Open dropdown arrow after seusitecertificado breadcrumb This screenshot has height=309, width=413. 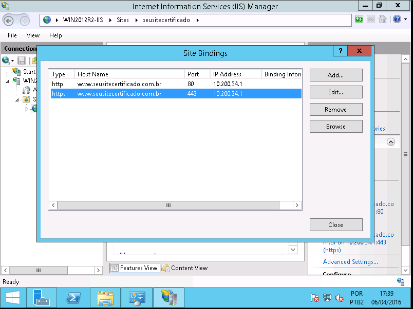[198, 20]
